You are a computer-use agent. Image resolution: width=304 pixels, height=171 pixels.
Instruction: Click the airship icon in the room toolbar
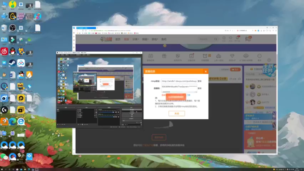(246, 56)
